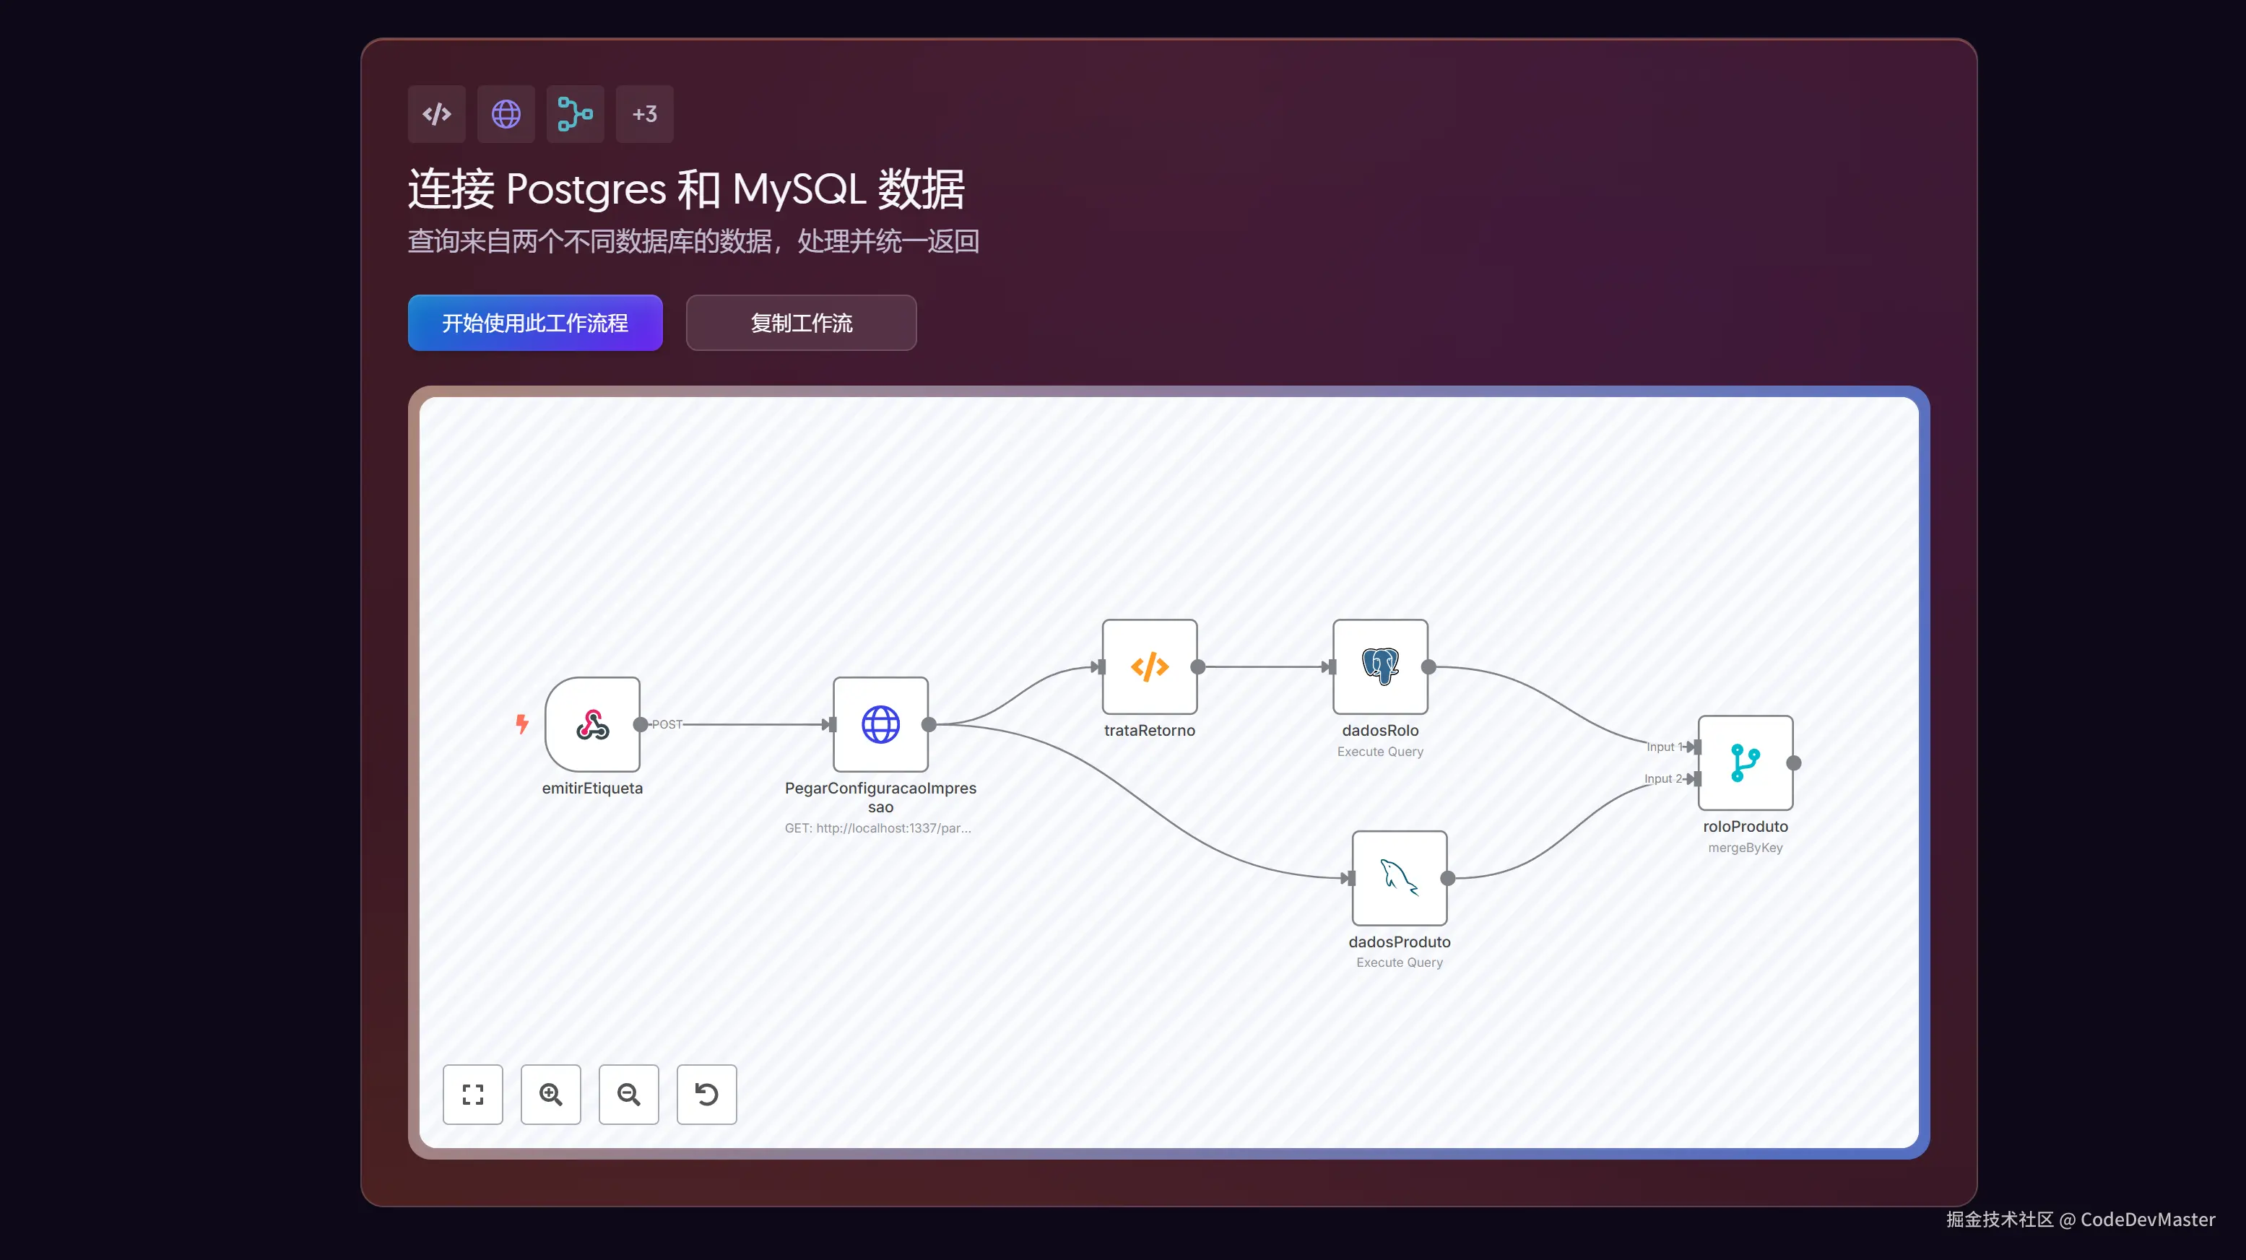Screen dimensions: 2246x1260
Task: Click the globe icon in the header badges
Action: click(x=506, y=113)
